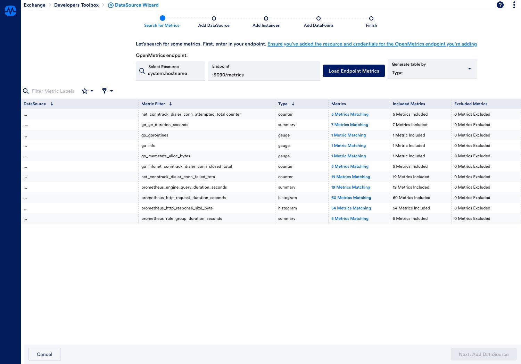
Task: Go to the Finish wizard step
Action: coord(371,22)
